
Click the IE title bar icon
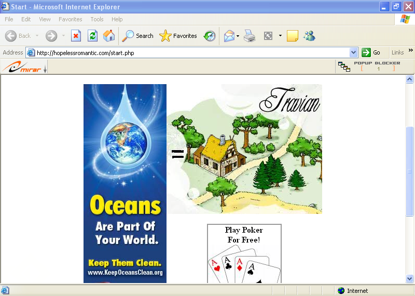(5, 6)
